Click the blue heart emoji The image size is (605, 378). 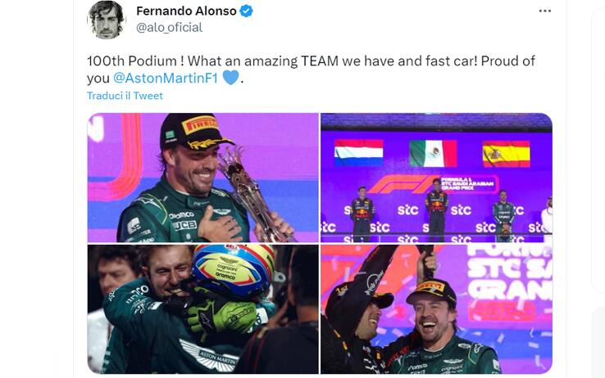[230, 78]
